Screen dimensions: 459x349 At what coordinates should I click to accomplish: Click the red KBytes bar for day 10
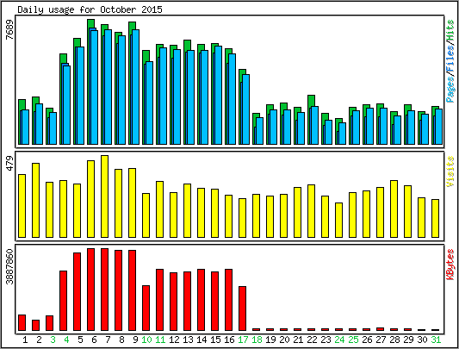point(146,308)
